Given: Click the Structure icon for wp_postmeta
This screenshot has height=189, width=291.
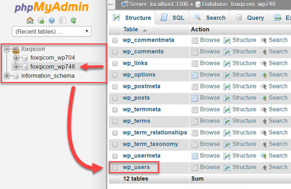Looking at the screenshot, I should tap(227, 87).
